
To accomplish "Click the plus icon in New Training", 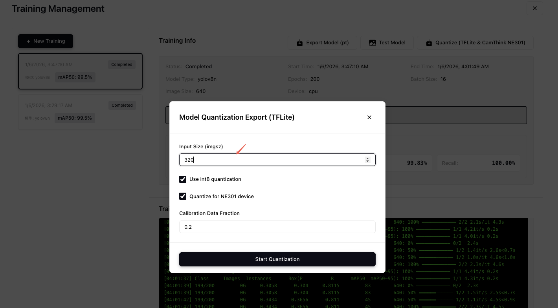I will tap(28, 41).
